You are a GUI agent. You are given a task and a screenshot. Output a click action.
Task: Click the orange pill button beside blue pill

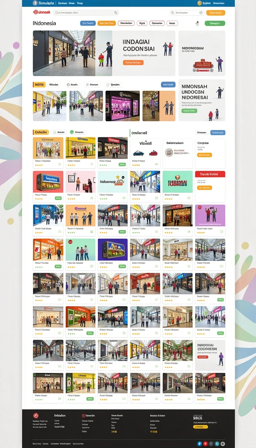[106, 23]
